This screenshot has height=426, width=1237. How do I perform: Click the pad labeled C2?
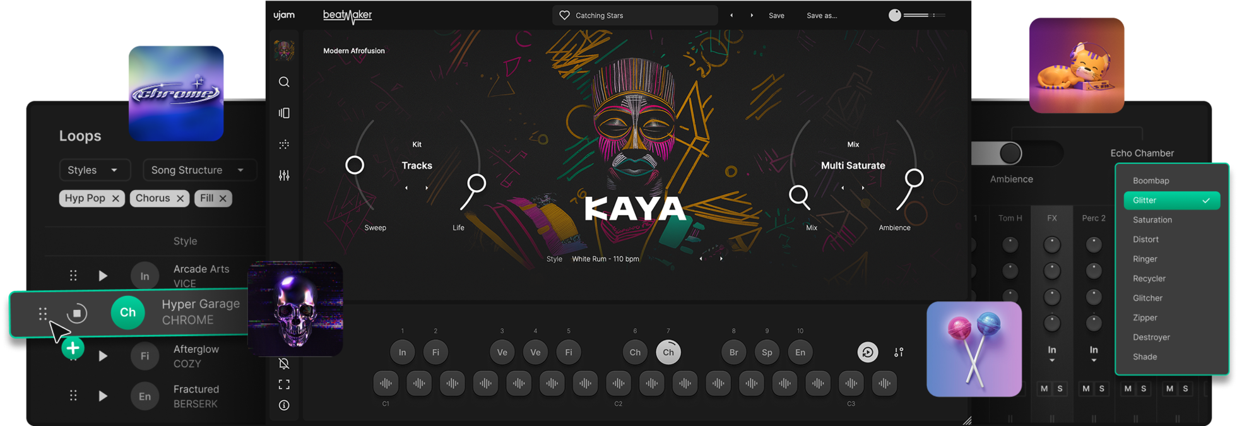[618, 383]
